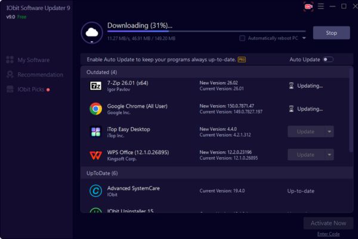Click the PRO badge next to Auto Update text
The image size is (358, 239).
pyautogui.click(x=242, y=60)
